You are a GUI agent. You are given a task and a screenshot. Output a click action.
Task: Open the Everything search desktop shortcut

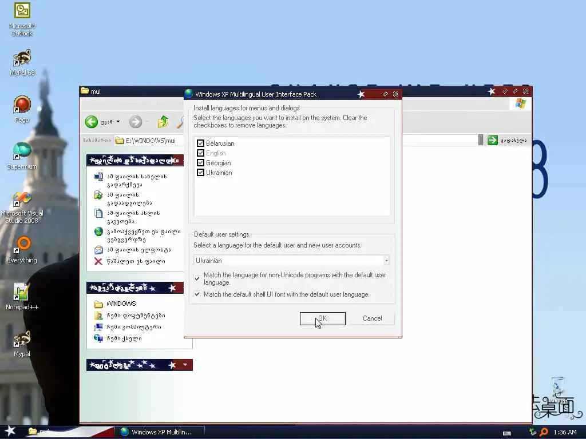[22, 250]
